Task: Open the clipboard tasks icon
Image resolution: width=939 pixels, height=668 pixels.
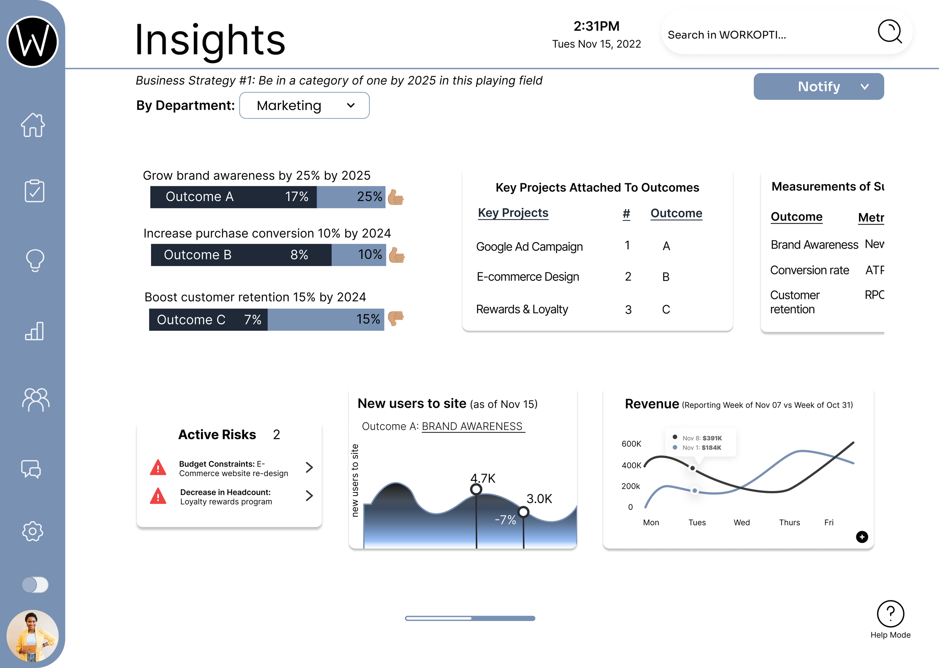Action: (x=34, y=191)
